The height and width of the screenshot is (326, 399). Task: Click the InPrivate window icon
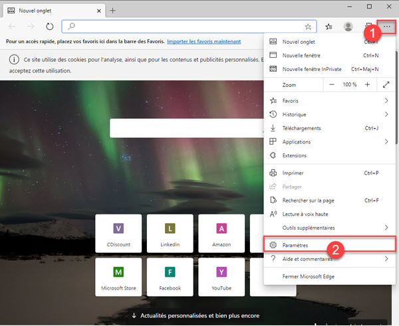[x=273, y=69]
